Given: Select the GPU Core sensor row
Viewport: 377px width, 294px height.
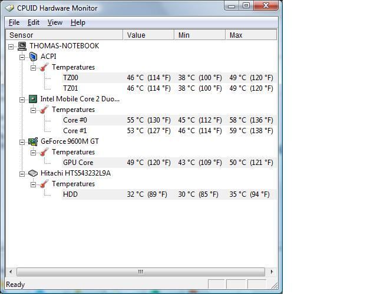Looking at the screenshot, I should pos(169,163).
